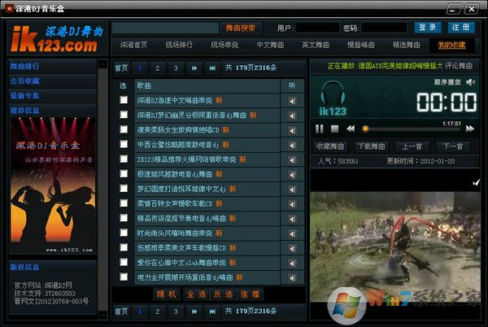Go to page 2 in top pager
Screen dimensions: 488x327
click(158, 68)
